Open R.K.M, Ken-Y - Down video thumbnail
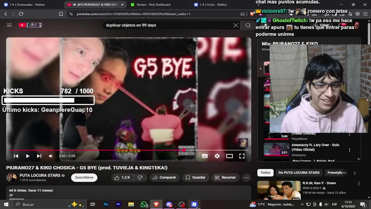Viewport: 371px width, 209px height. [x=279, y=190]
